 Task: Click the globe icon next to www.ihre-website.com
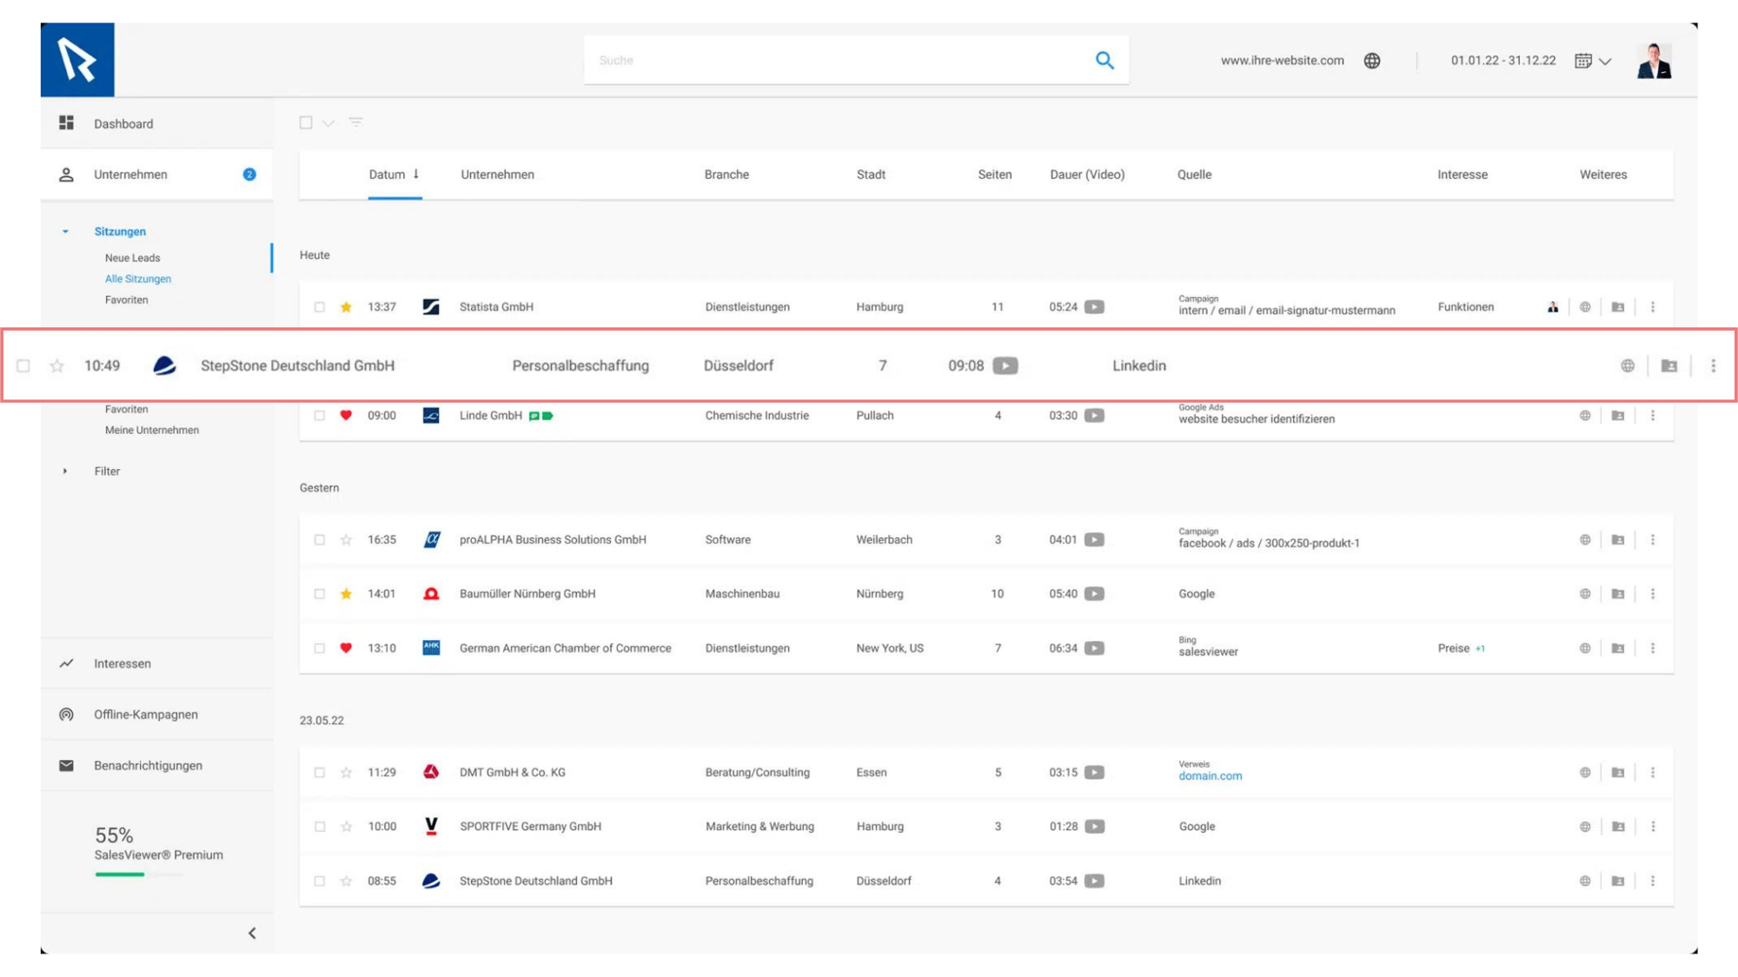click(x=1372, y=61)
